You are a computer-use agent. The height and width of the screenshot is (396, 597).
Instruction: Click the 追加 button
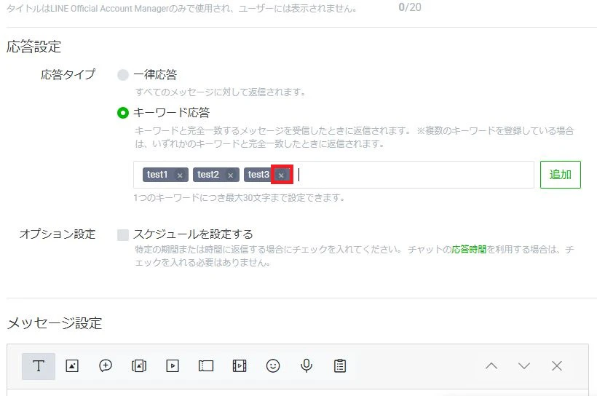tap(561, 175)
